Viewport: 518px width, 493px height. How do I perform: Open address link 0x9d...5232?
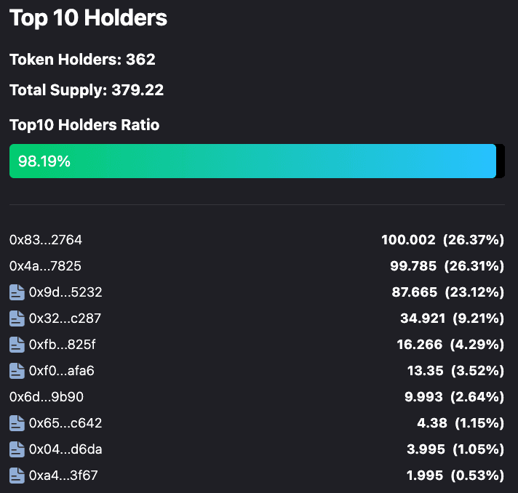coord(65,292)
